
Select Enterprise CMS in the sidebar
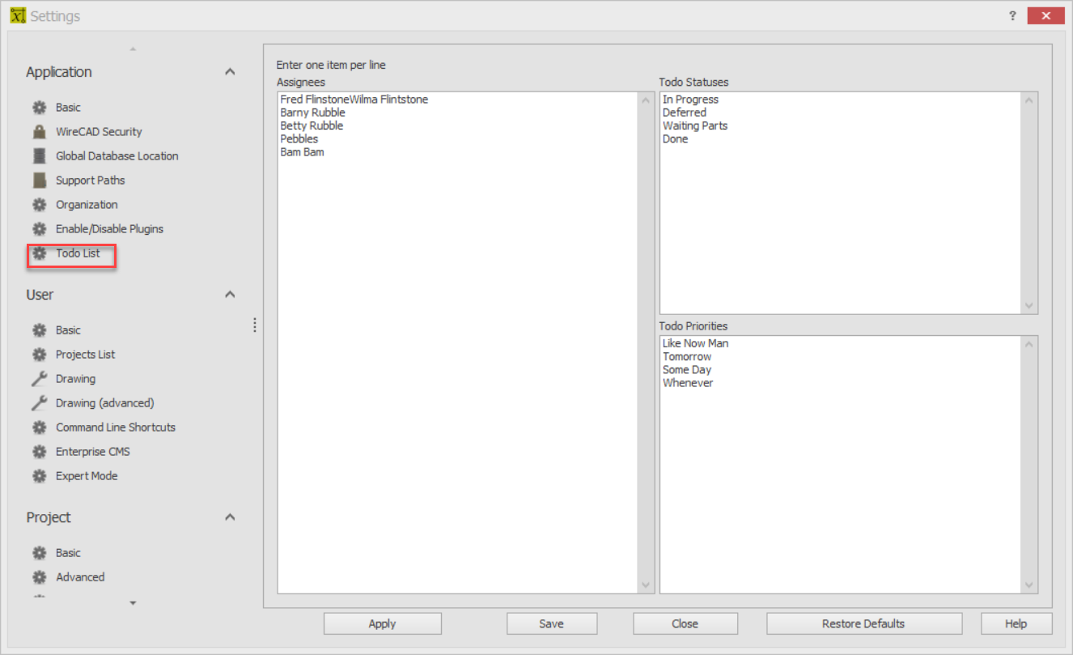click(93, 451)
